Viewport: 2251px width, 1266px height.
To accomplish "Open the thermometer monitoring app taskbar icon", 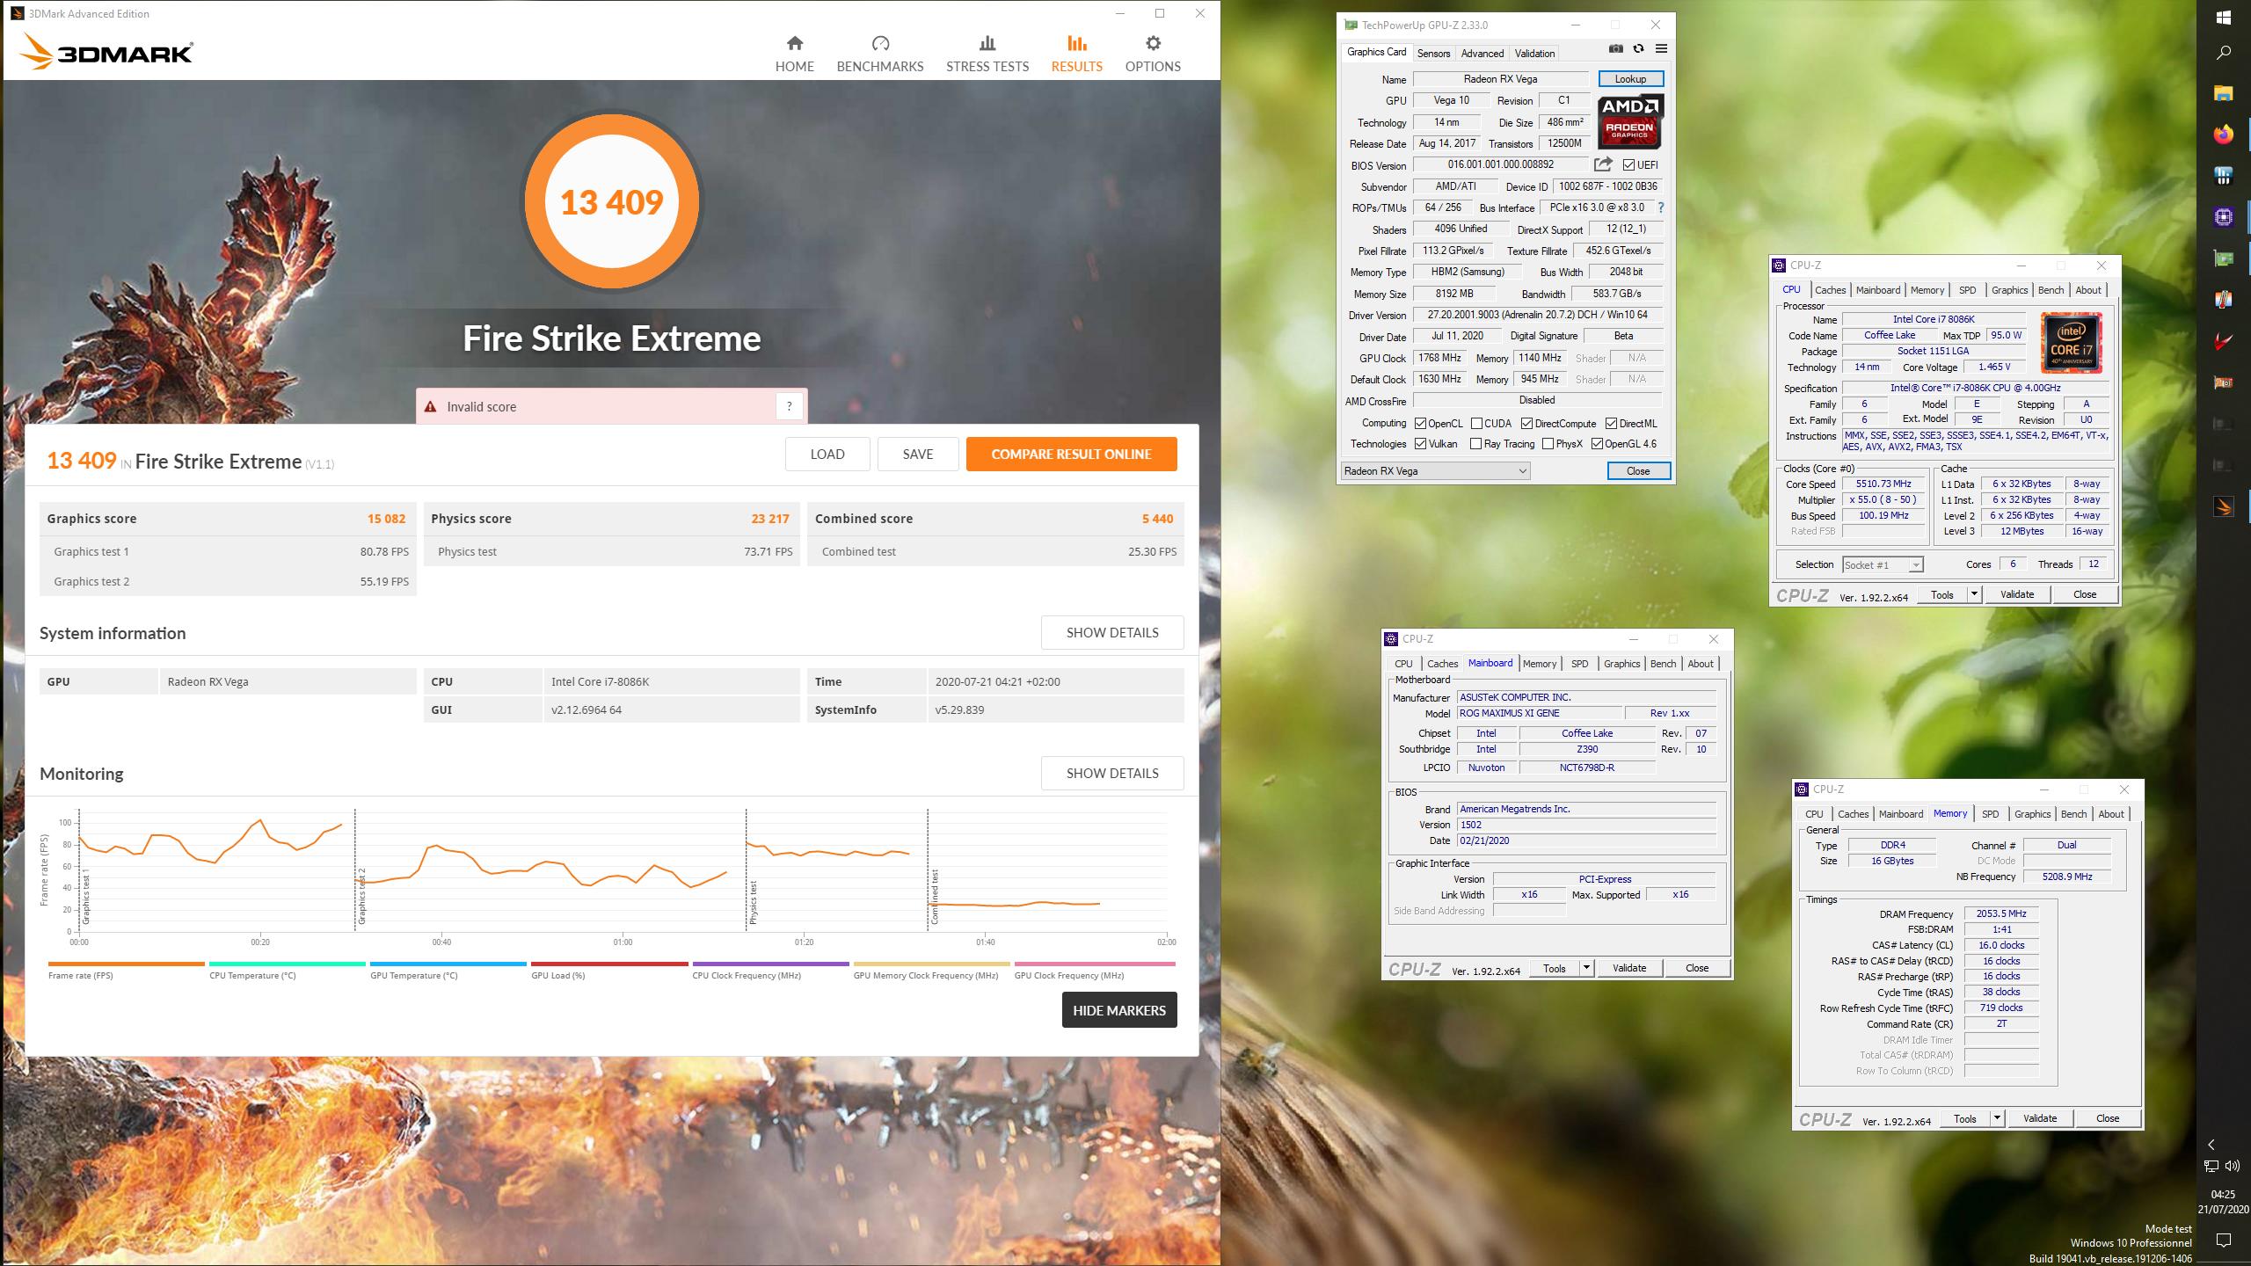I will (2224, 300).
